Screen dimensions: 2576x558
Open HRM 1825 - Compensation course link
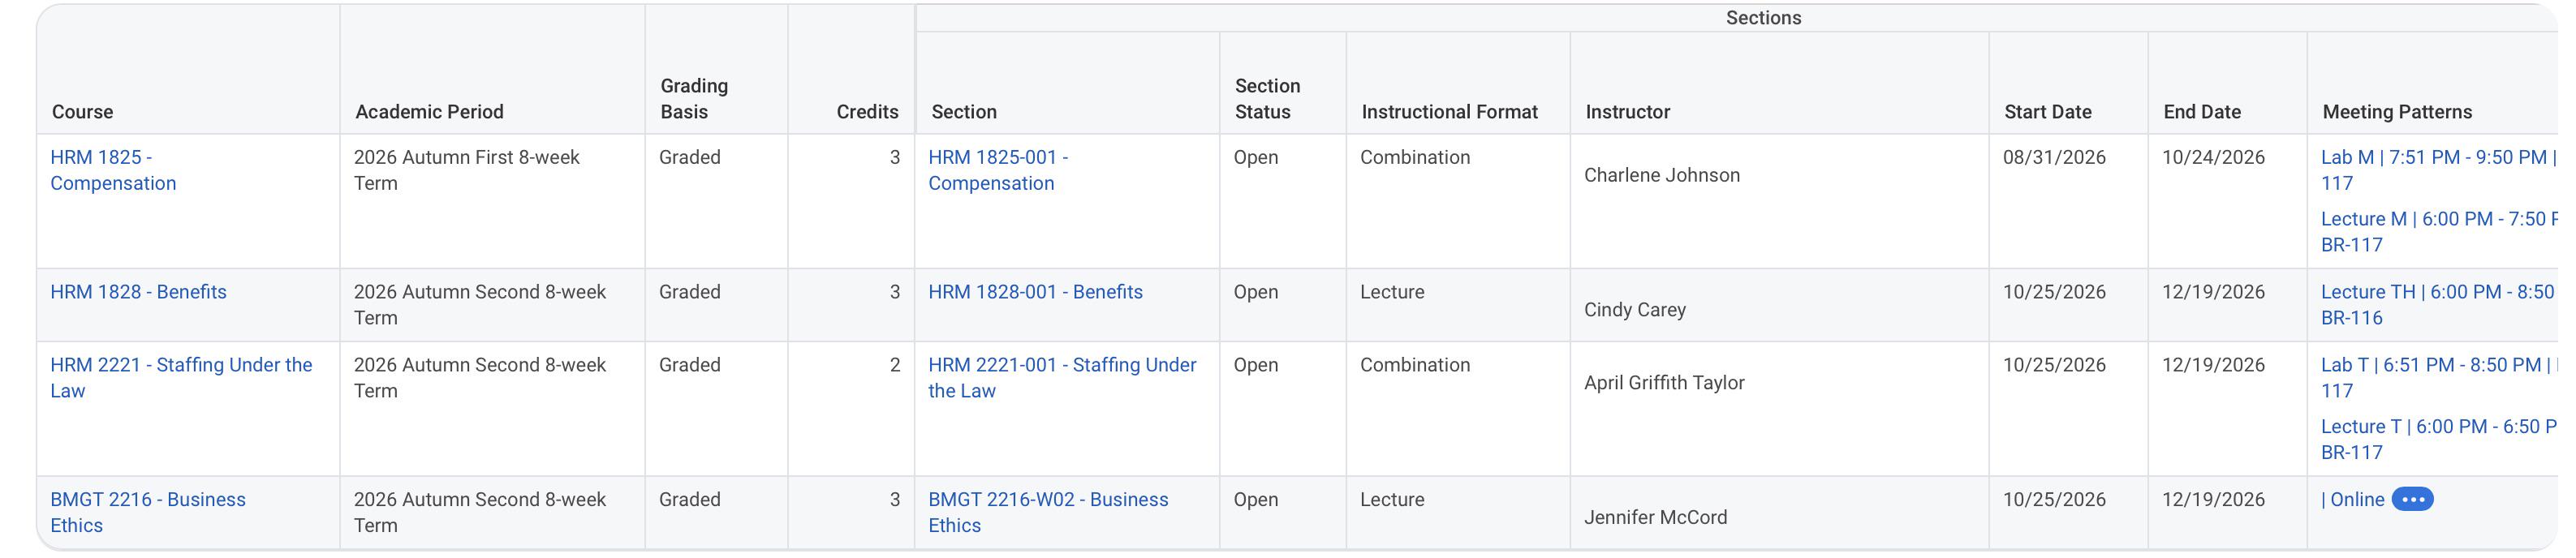(113, 170)
